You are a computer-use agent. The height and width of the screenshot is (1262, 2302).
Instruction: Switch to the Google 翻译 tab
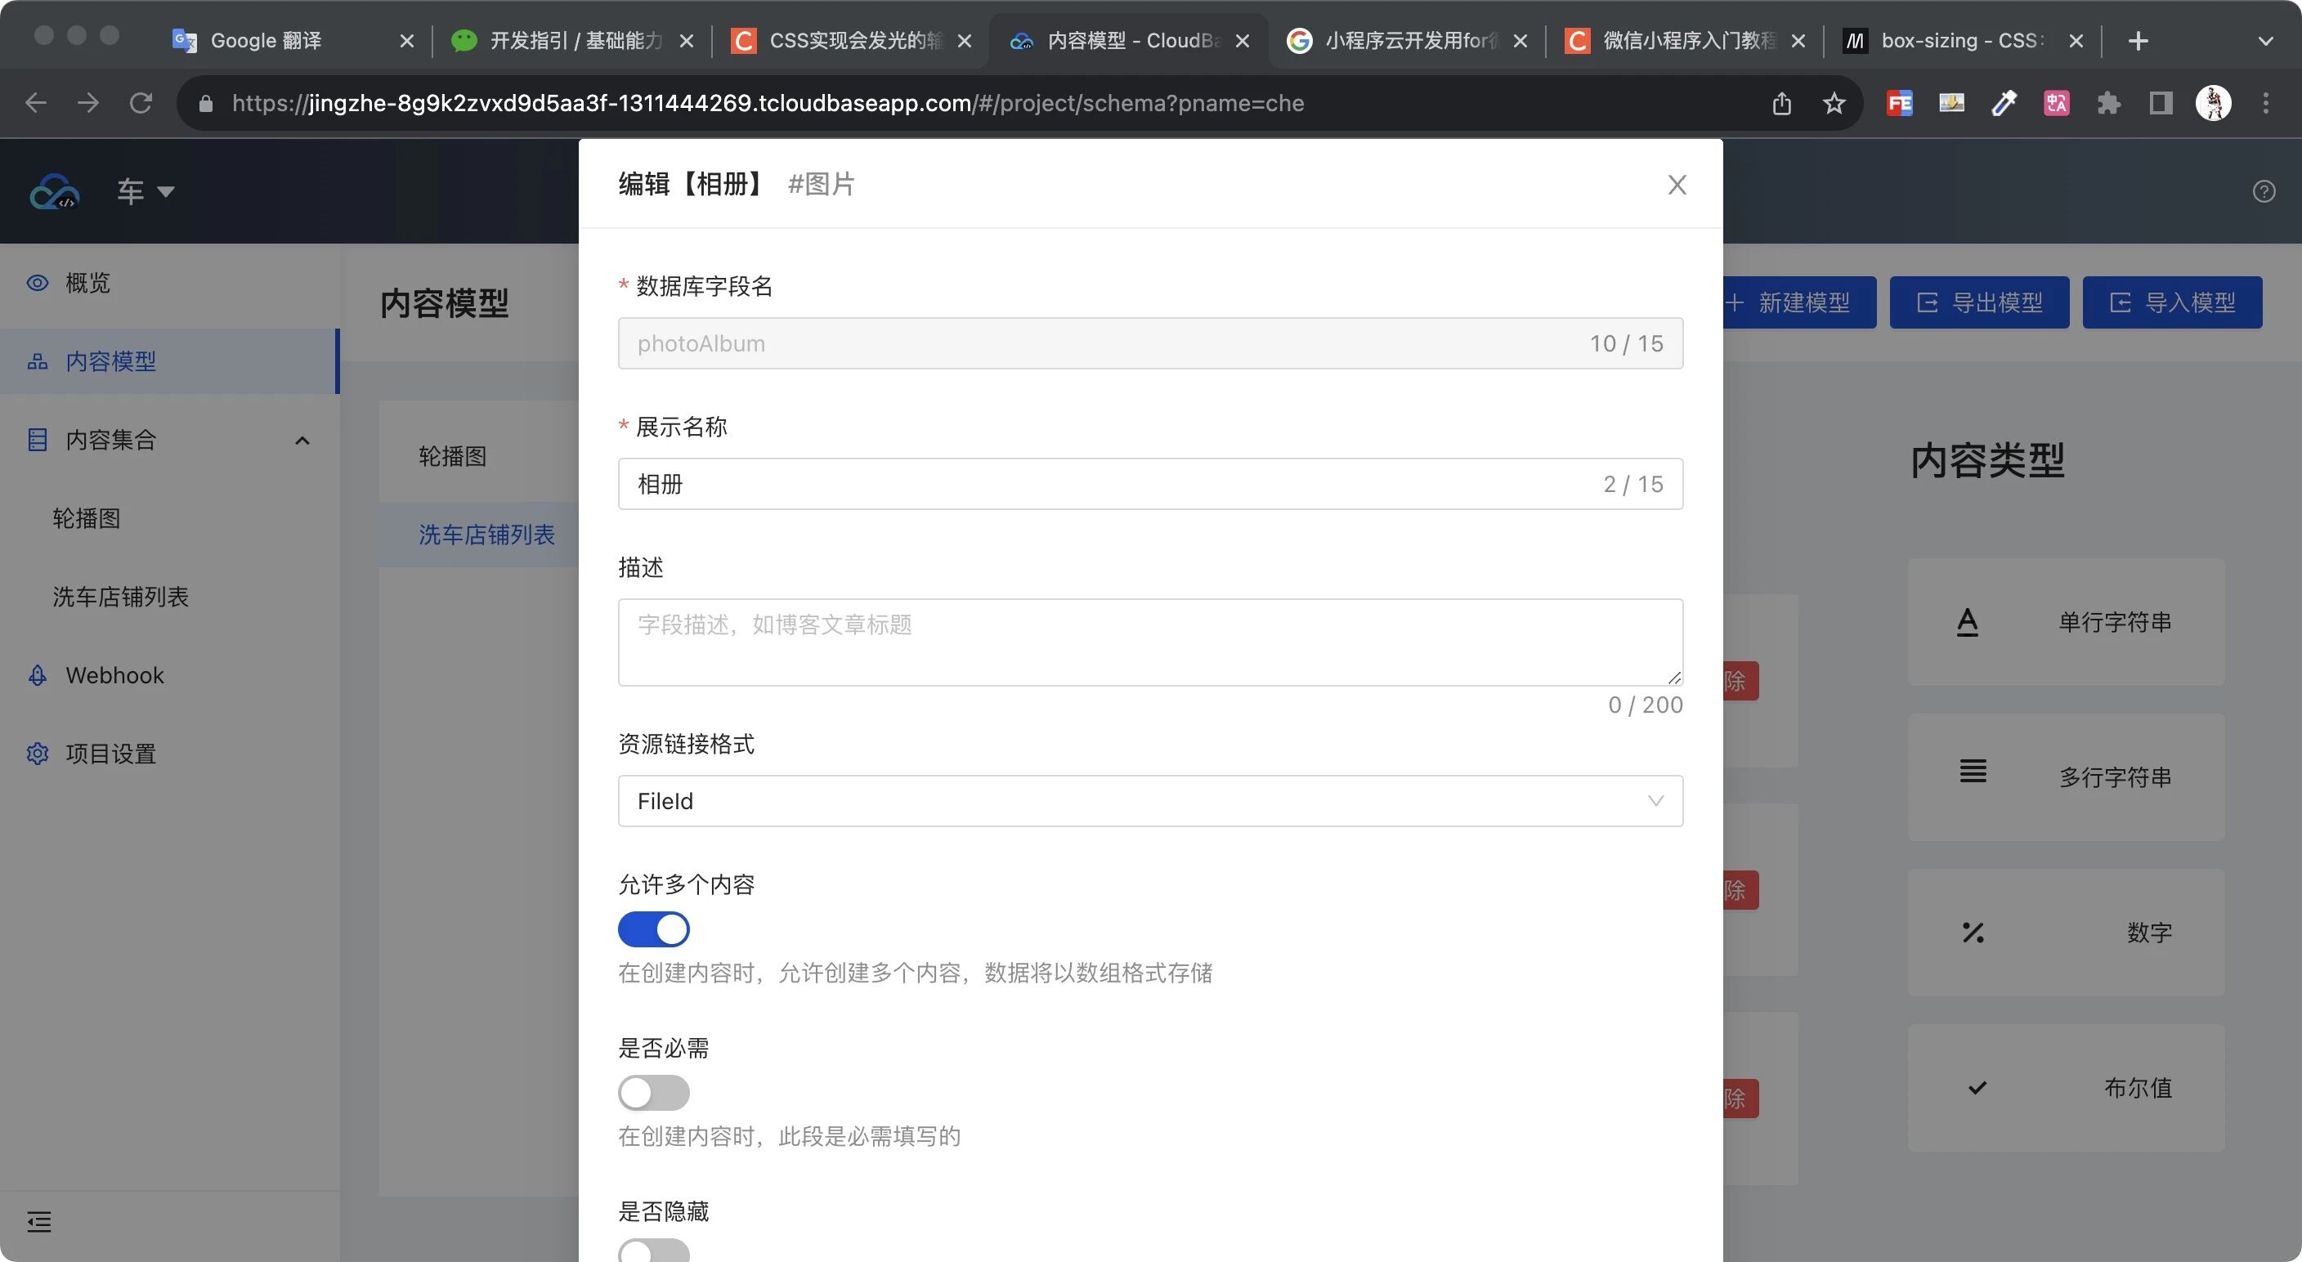tap(266, 40)
